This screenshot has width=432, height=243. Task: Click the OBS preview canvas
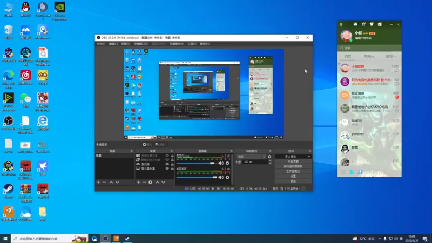click(204, 93)
